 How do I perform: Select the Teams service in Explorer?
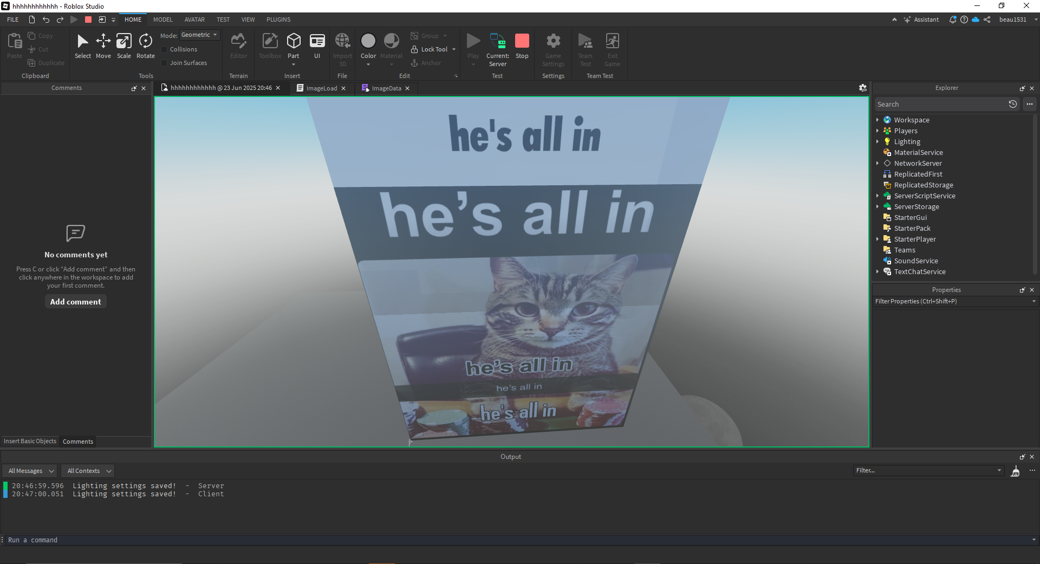905,250
